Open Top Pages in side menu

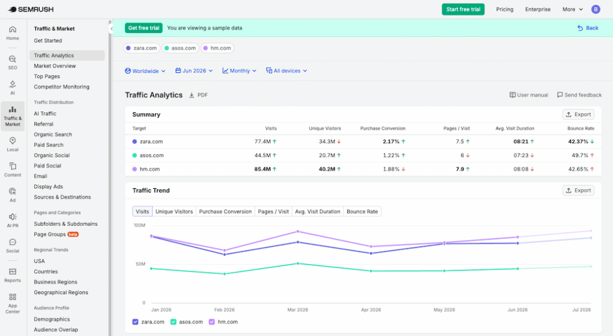47,77
